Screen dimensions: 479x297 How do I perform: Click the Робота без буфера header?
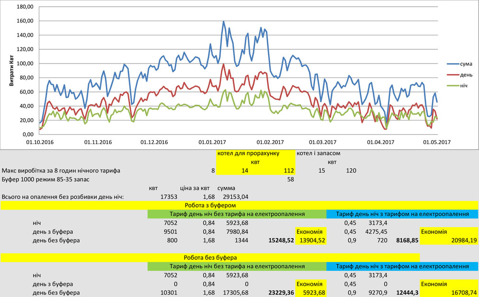point(210,257)
